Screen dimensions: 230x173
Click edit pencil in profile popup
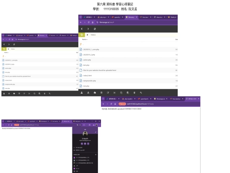click(x=95, y=132)
